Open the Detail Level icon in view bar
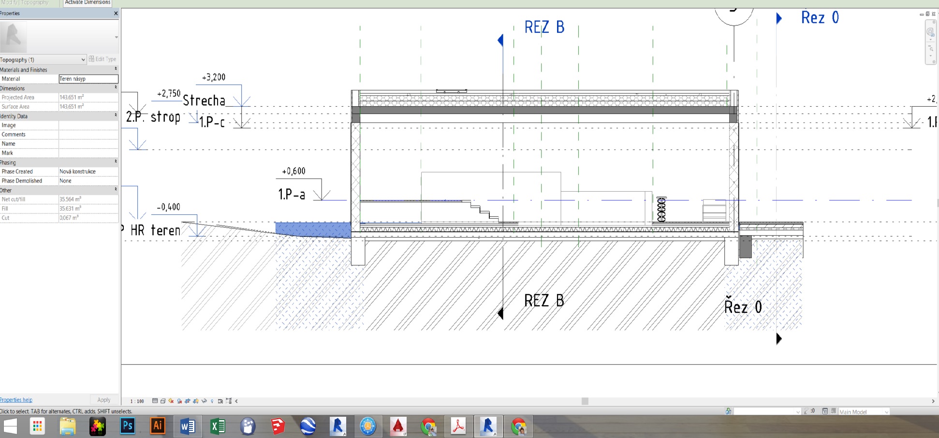 pyautogui.click(x=155, y=401)
